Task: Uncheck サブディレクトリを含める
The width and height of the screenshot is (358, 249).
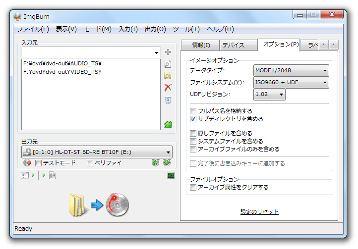Action: [x=193, y=119]
